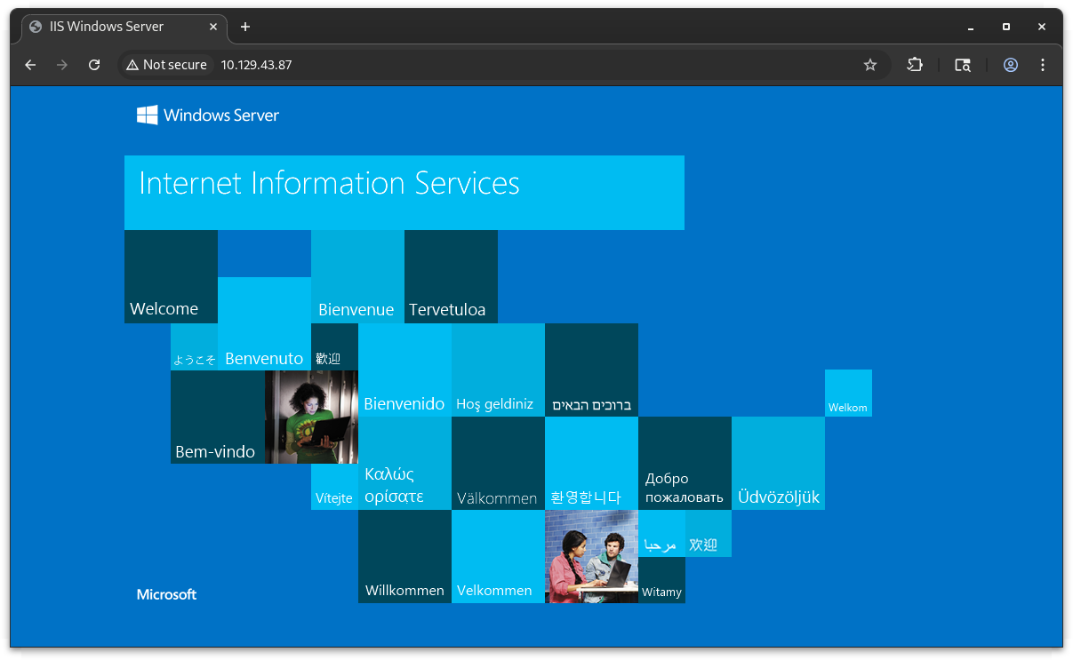Click the Tervetuloa tile
The width and height of the screenshot is (1073, 660).
451,276
